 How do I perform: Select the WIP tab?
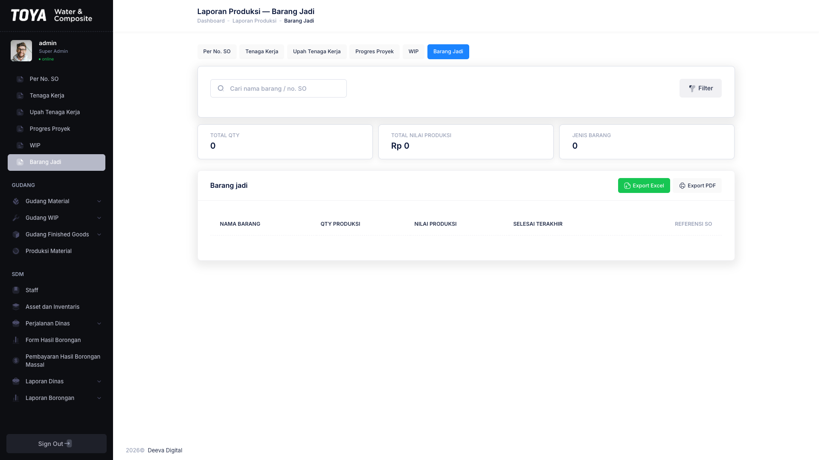click(x=413, y=52)
